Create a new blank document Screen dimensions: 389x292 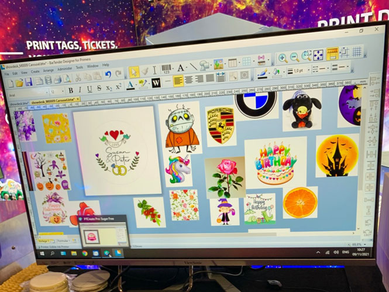click(11, 83)
